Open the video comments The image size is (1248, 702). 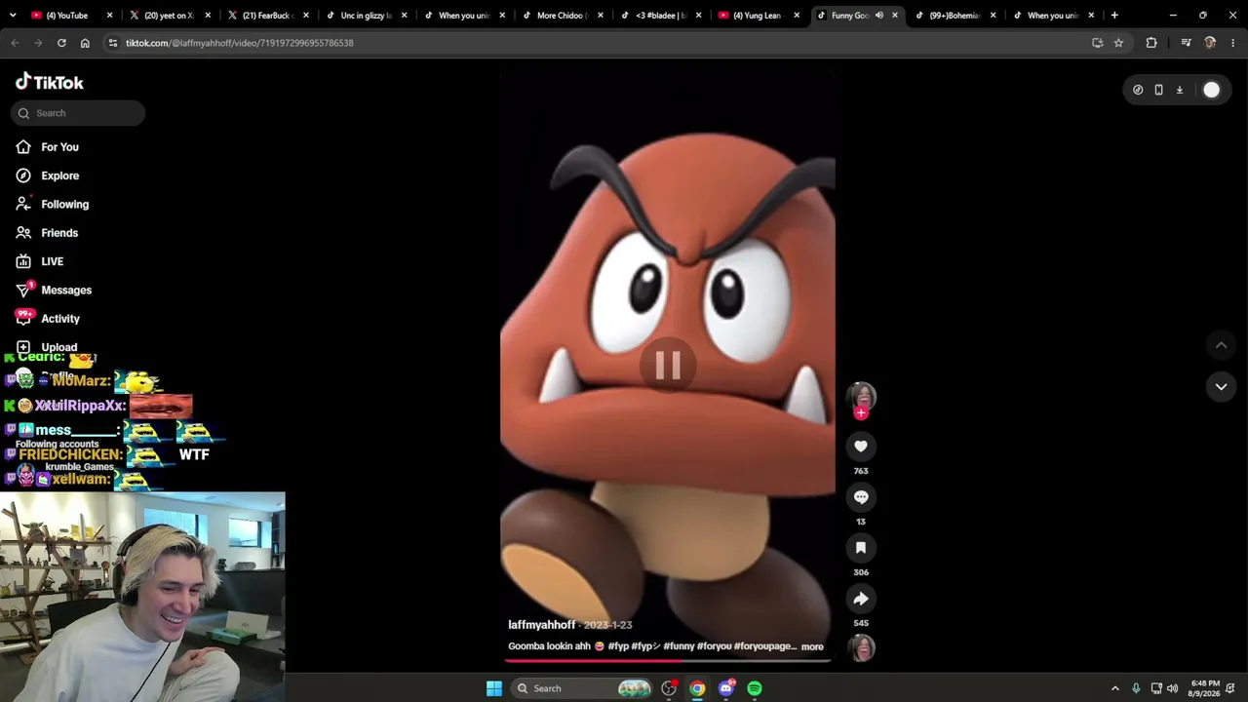coord(861,497)
